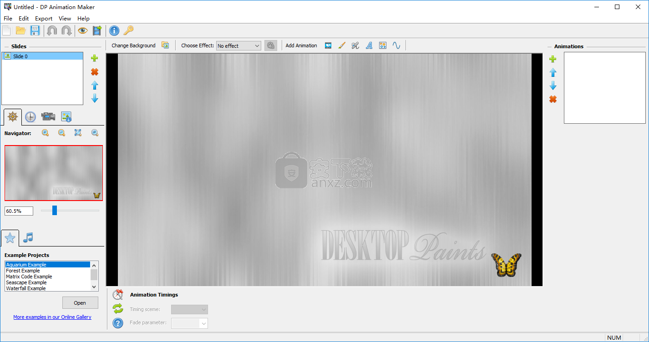
Task: Select Seascape Example project
Action: [x=48, y=282]
